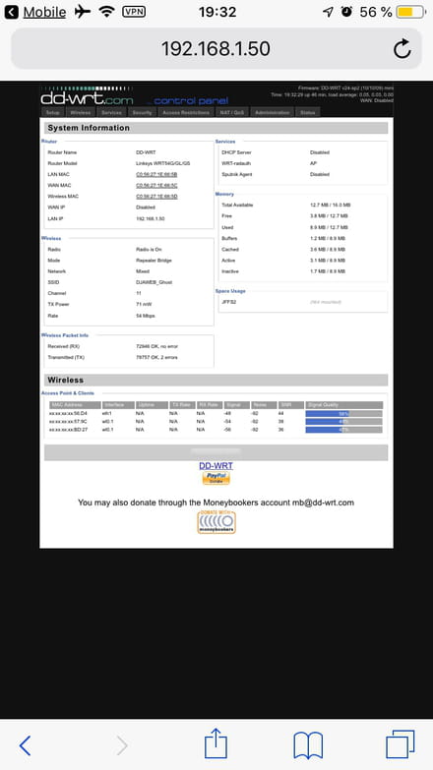
Task: Tap the Safari back arrow icon
Action: click(x=25, y=746)
